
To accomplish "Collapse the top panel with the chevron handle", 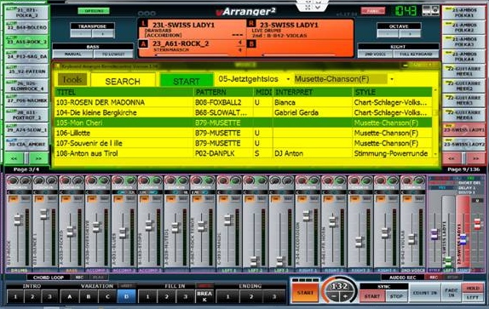I will [x=313, y=5].
